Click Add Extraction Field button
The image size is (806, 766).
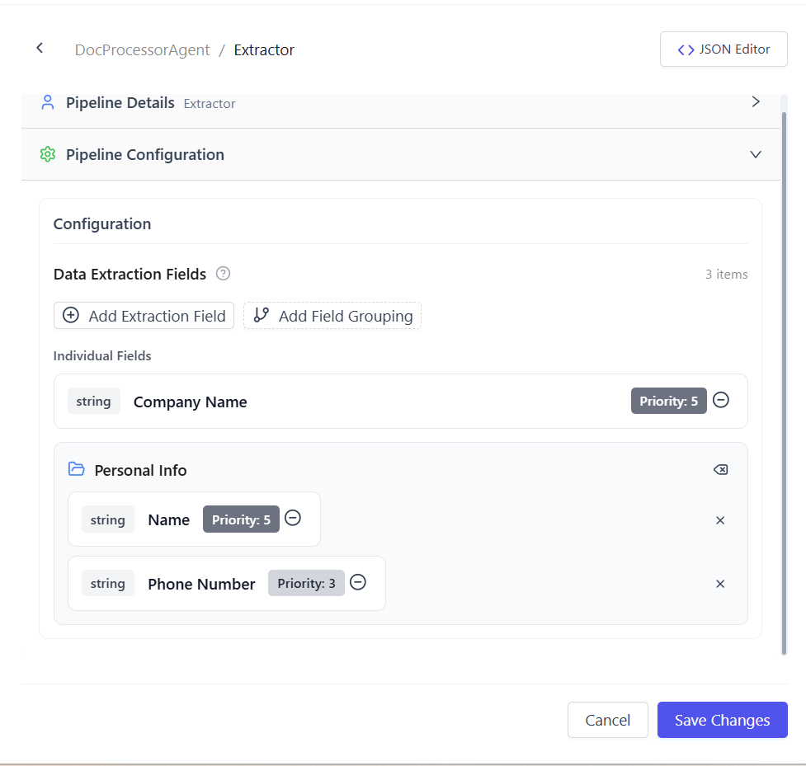pos(144,316)
